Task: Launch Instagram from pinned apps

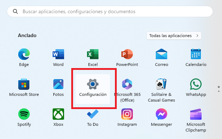Action: pos(127,114)
